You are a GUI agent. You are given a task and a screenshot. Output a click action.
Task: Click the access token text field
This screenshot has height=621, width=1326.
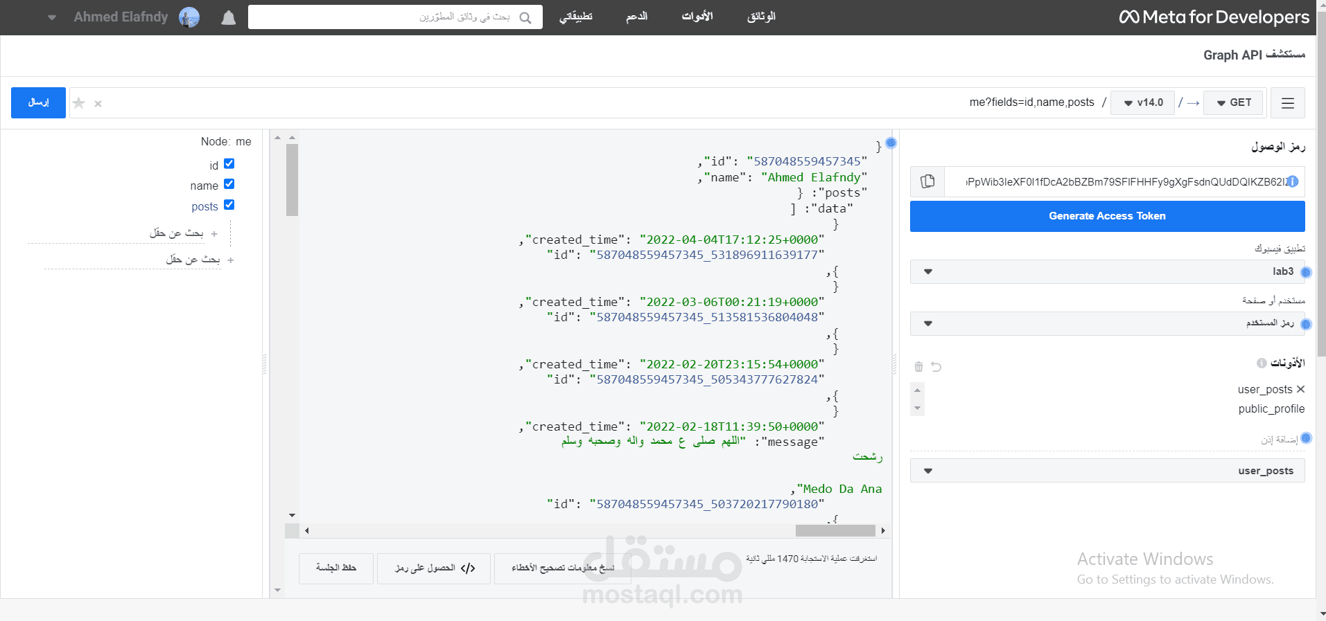(1125, 182)
